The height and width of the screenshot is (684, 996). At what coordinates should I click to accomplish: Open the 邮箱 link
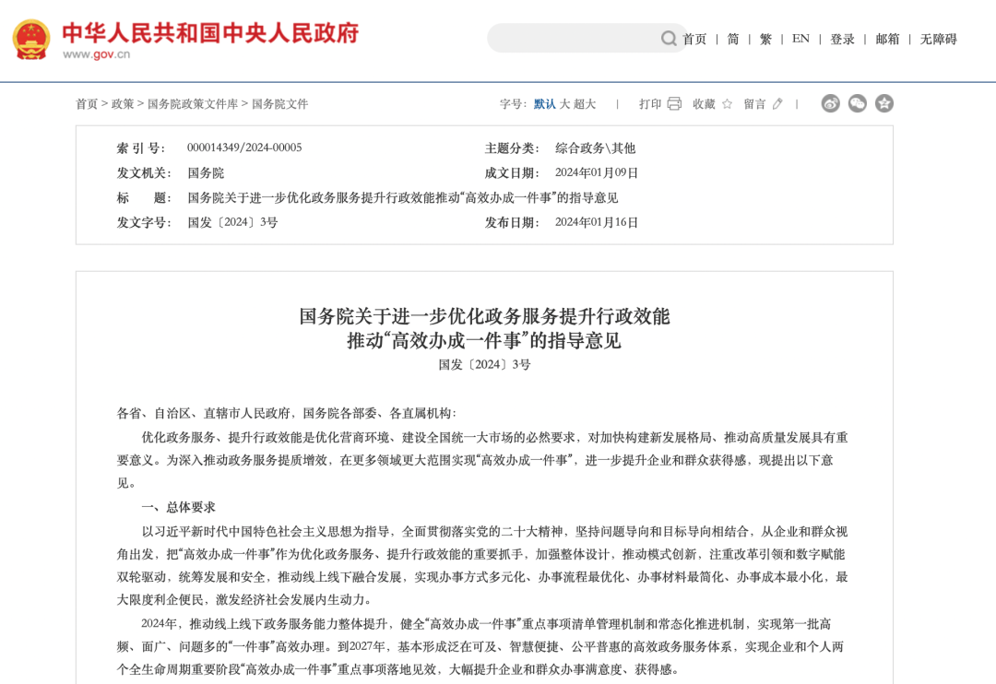(887, 39)
